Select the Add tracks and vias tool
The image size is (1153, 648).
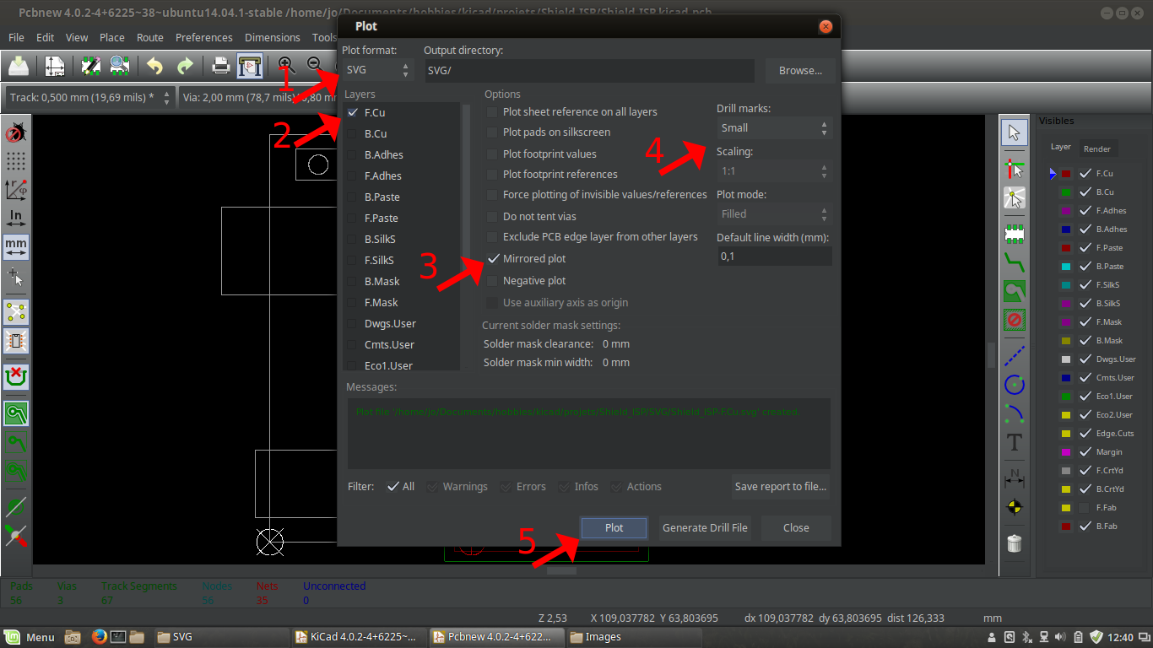[1015, 262]
